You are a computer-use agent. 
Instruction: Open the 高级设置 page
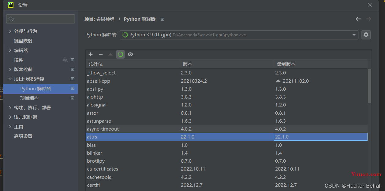pyautogui.click(x=23, y=136)
